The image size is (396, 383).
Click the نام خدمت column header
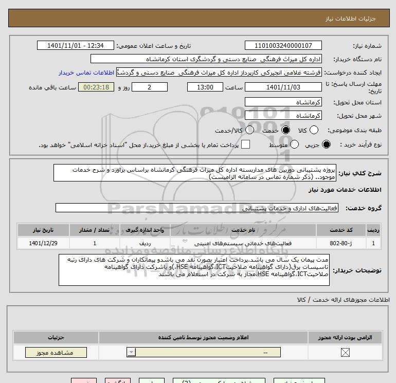[x=243, y=230]
